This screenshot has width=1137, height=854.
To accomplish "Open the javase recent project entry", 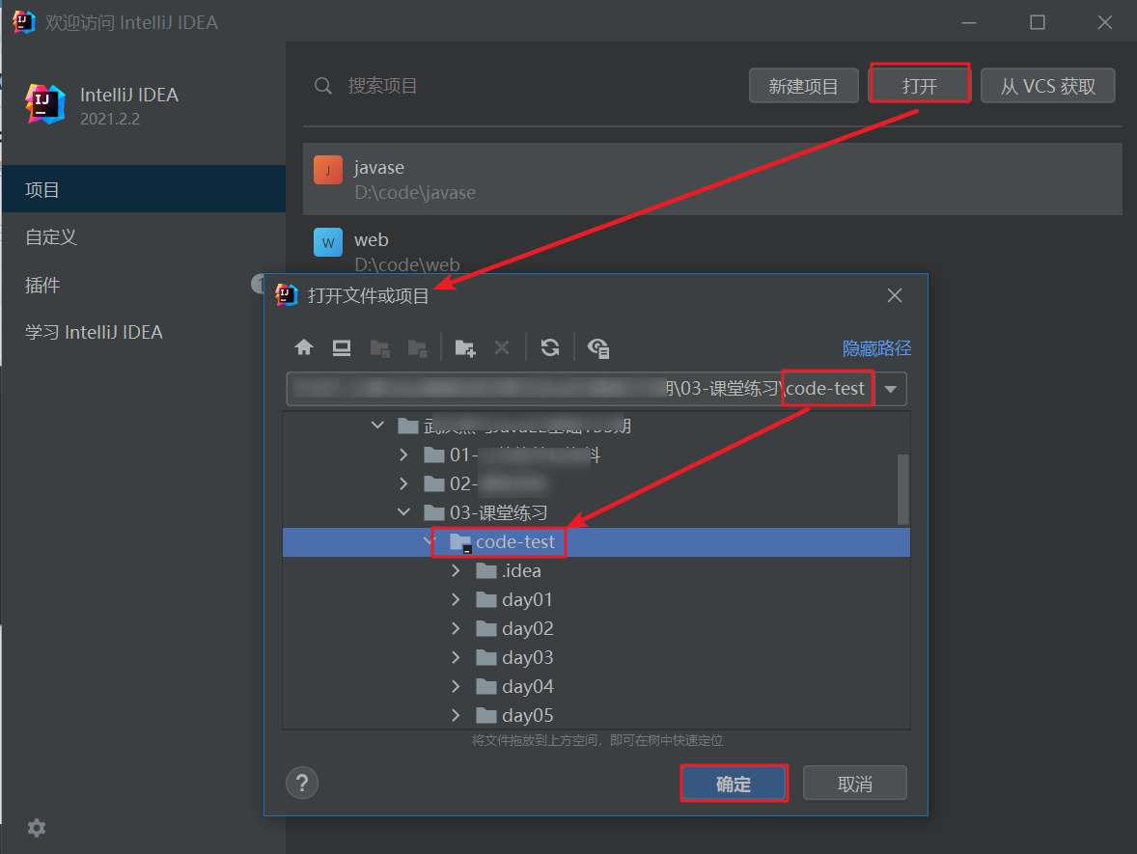I will [x=712, y=179].
